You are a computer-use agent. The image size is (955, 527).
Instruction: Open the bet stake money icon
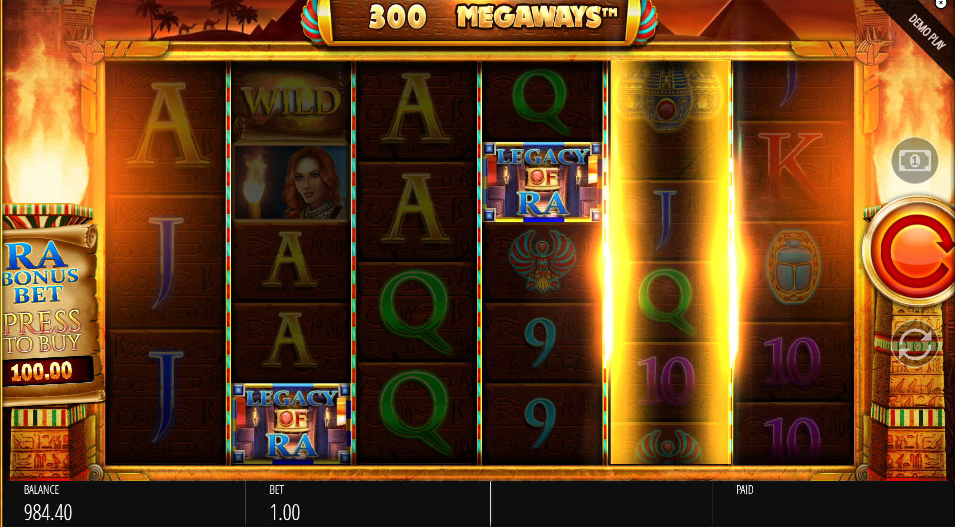[915, 161]
